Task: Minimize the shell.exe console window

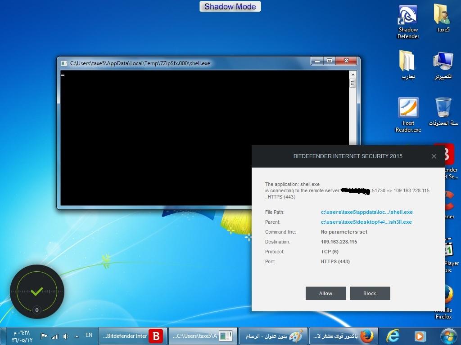Action: pos(317,61)
